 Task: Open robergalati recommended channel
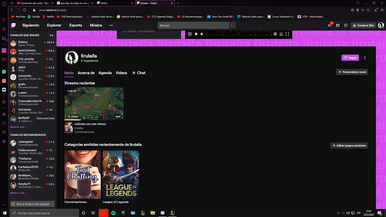point(32,143)
